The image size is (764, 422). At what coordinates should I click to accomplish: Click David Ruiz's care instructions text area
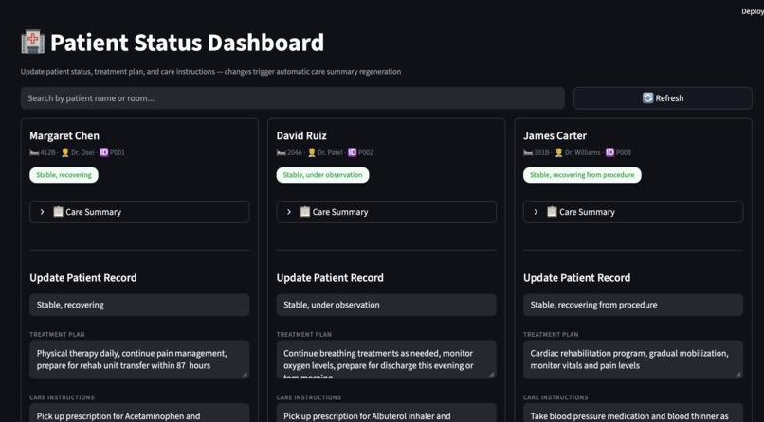pos(387,413)
